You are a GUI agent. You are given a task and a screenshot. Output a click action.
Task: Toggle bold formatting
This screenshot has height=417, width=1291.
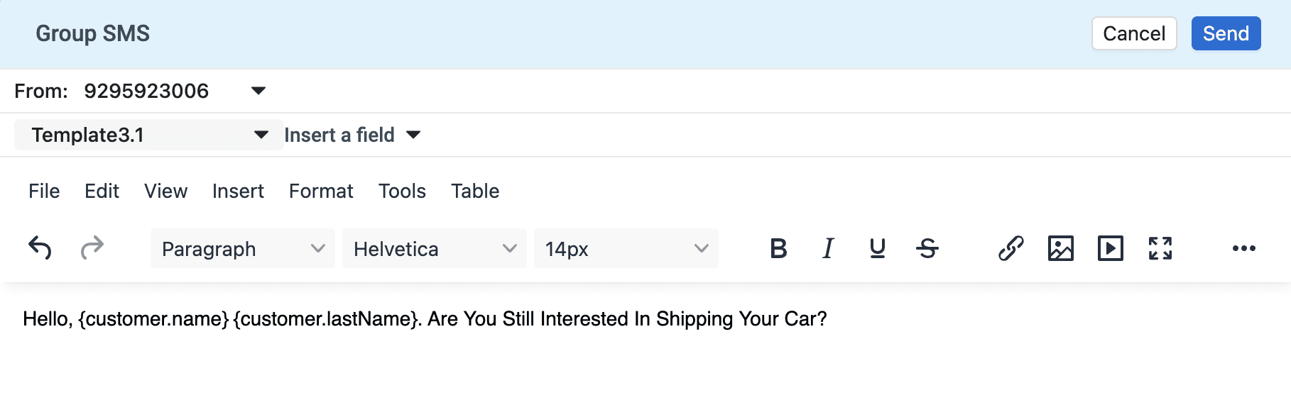778,248
